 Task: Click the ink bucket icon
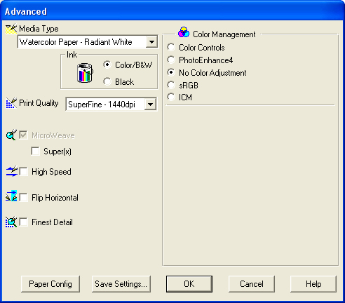[85, 73]
